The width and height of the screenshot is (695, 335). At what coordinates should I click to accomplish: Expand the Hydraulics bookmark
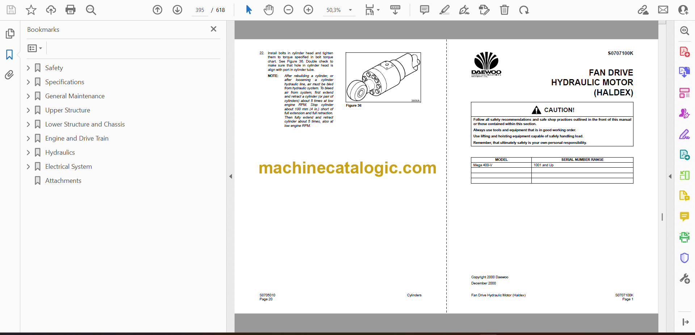click(x=28, y=153)
